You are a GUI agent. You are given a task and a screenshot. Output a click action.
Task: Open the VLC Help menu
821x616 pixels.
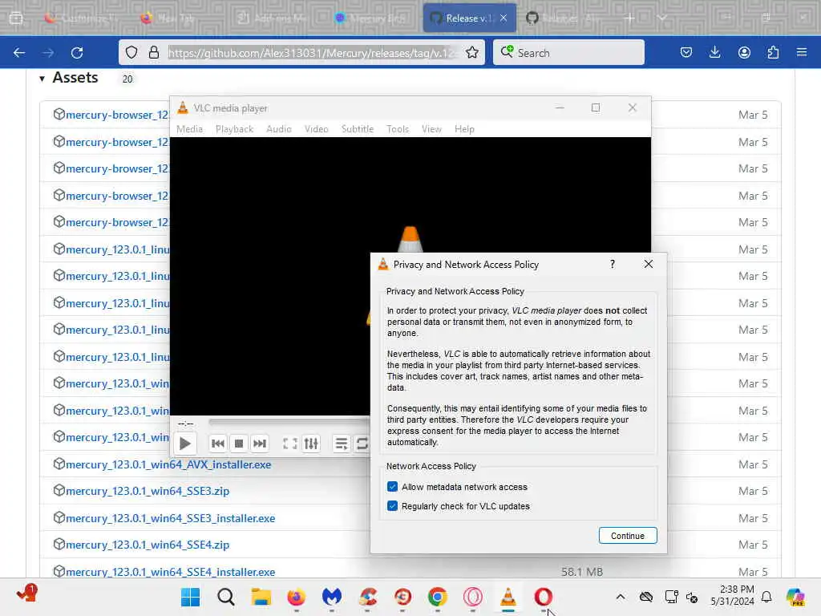464,129
